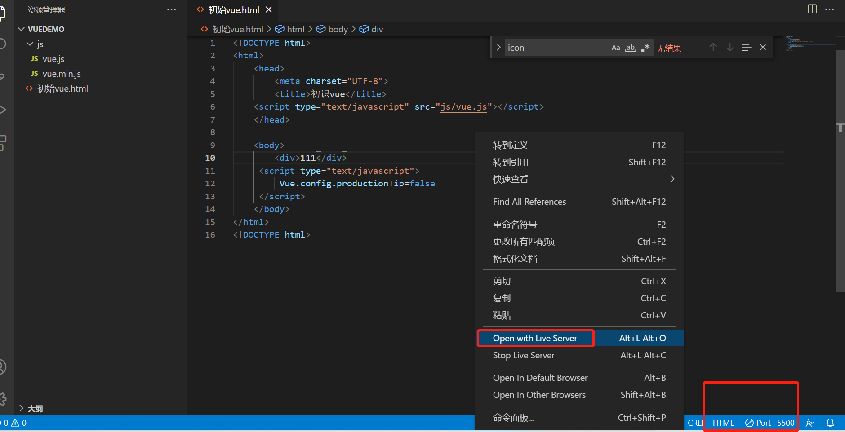Screen dimensions: 845x432
Task: Choose 转到引用 from context menu
Action: point(579,162)
